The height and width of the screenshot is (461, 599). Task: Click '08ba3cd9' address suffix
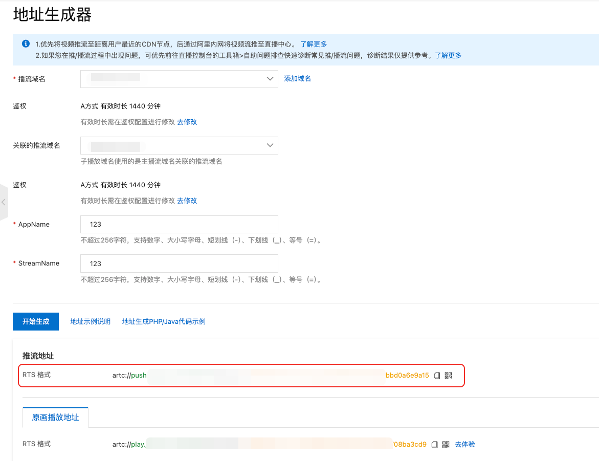pyautogui.click(x=410, y=445)
